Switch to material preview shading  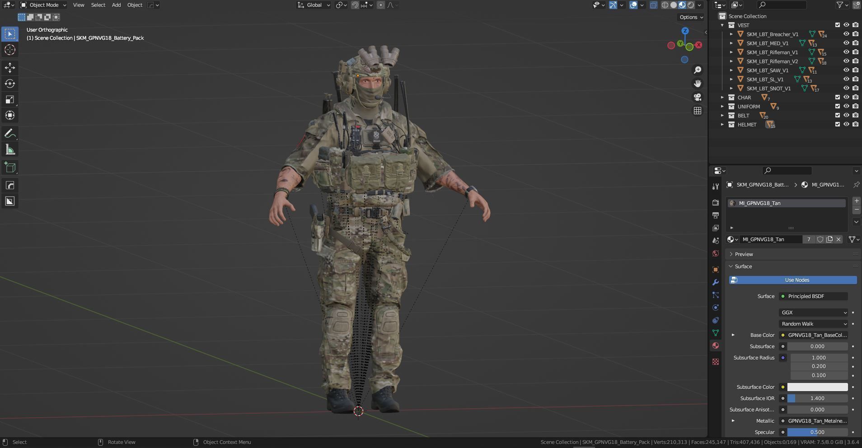(682, 5)
